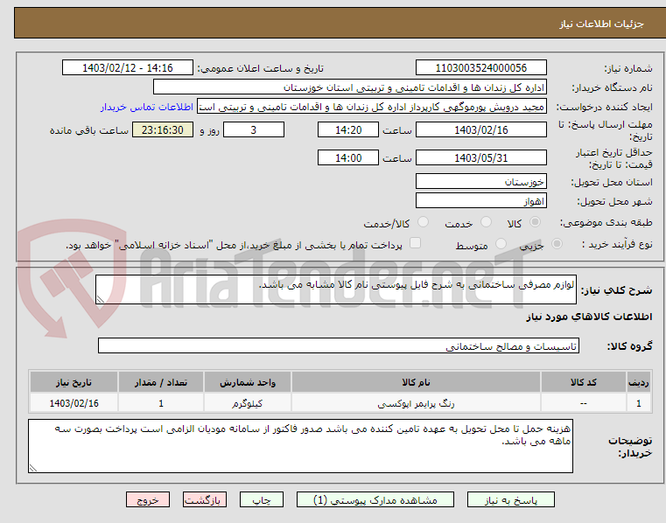Screen dimensions: 666x523
Task: Click the بازگشت back button
Action: 205,499
